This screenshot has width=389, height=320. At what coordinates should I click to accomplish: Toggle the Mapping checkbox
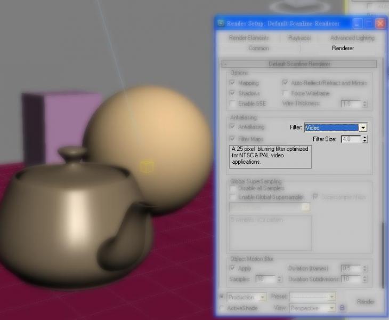232,83
